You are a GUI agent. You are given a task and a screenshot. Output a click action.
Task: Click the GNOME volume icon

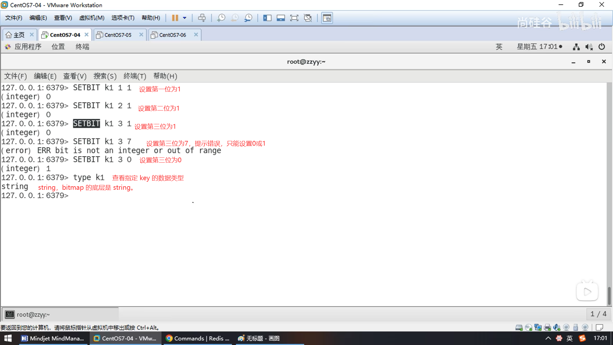tap(589, 47)
